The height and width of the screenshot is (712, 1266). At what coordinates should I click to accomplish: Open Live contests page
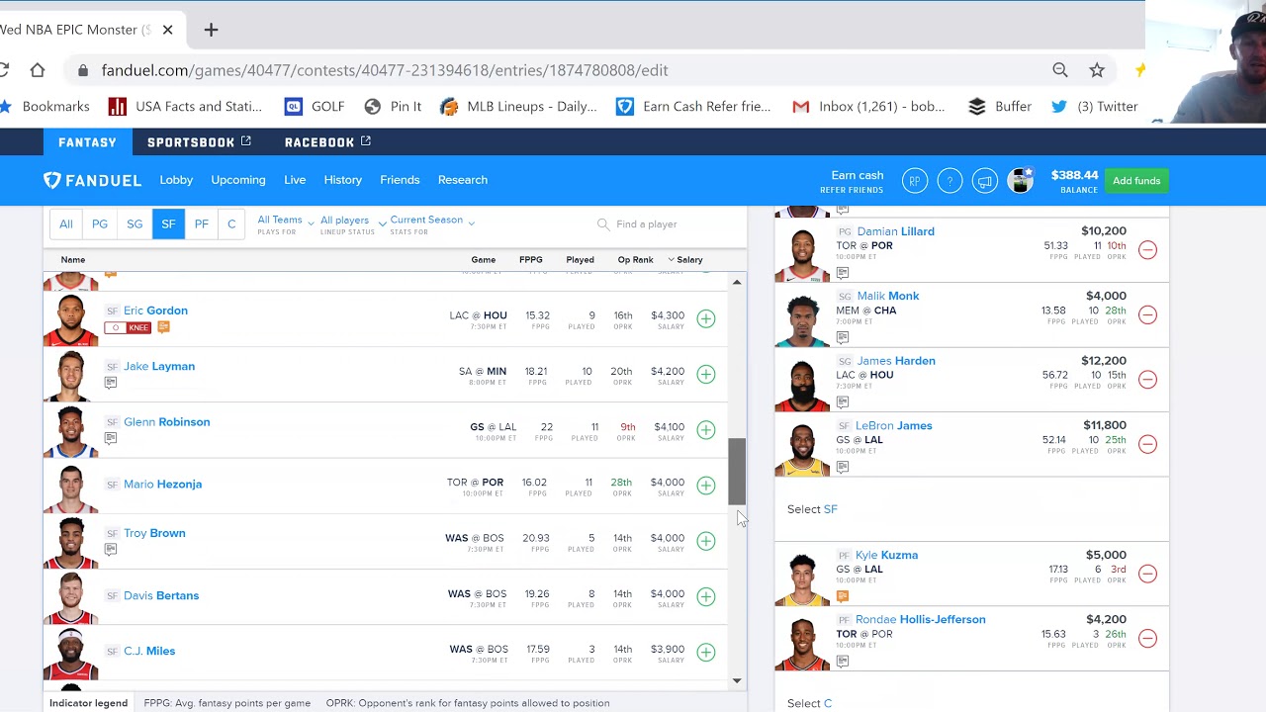pos(295,180)
